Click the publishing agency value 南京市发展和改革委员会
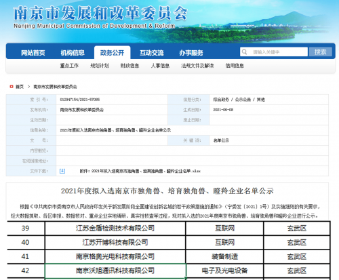This screenshot has width=339, height=280. [82, 110]
